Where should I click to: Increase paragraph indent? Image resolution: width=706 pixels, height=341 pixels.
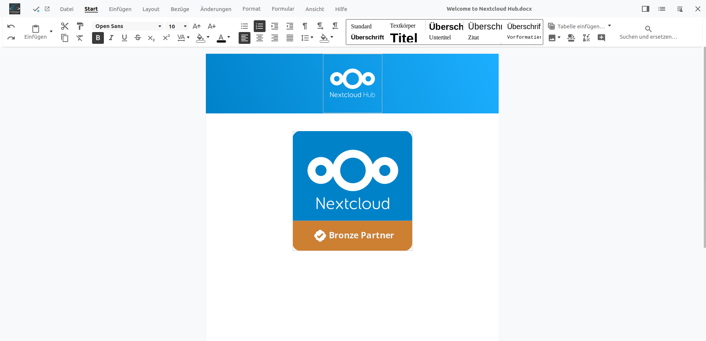(275, 26)
